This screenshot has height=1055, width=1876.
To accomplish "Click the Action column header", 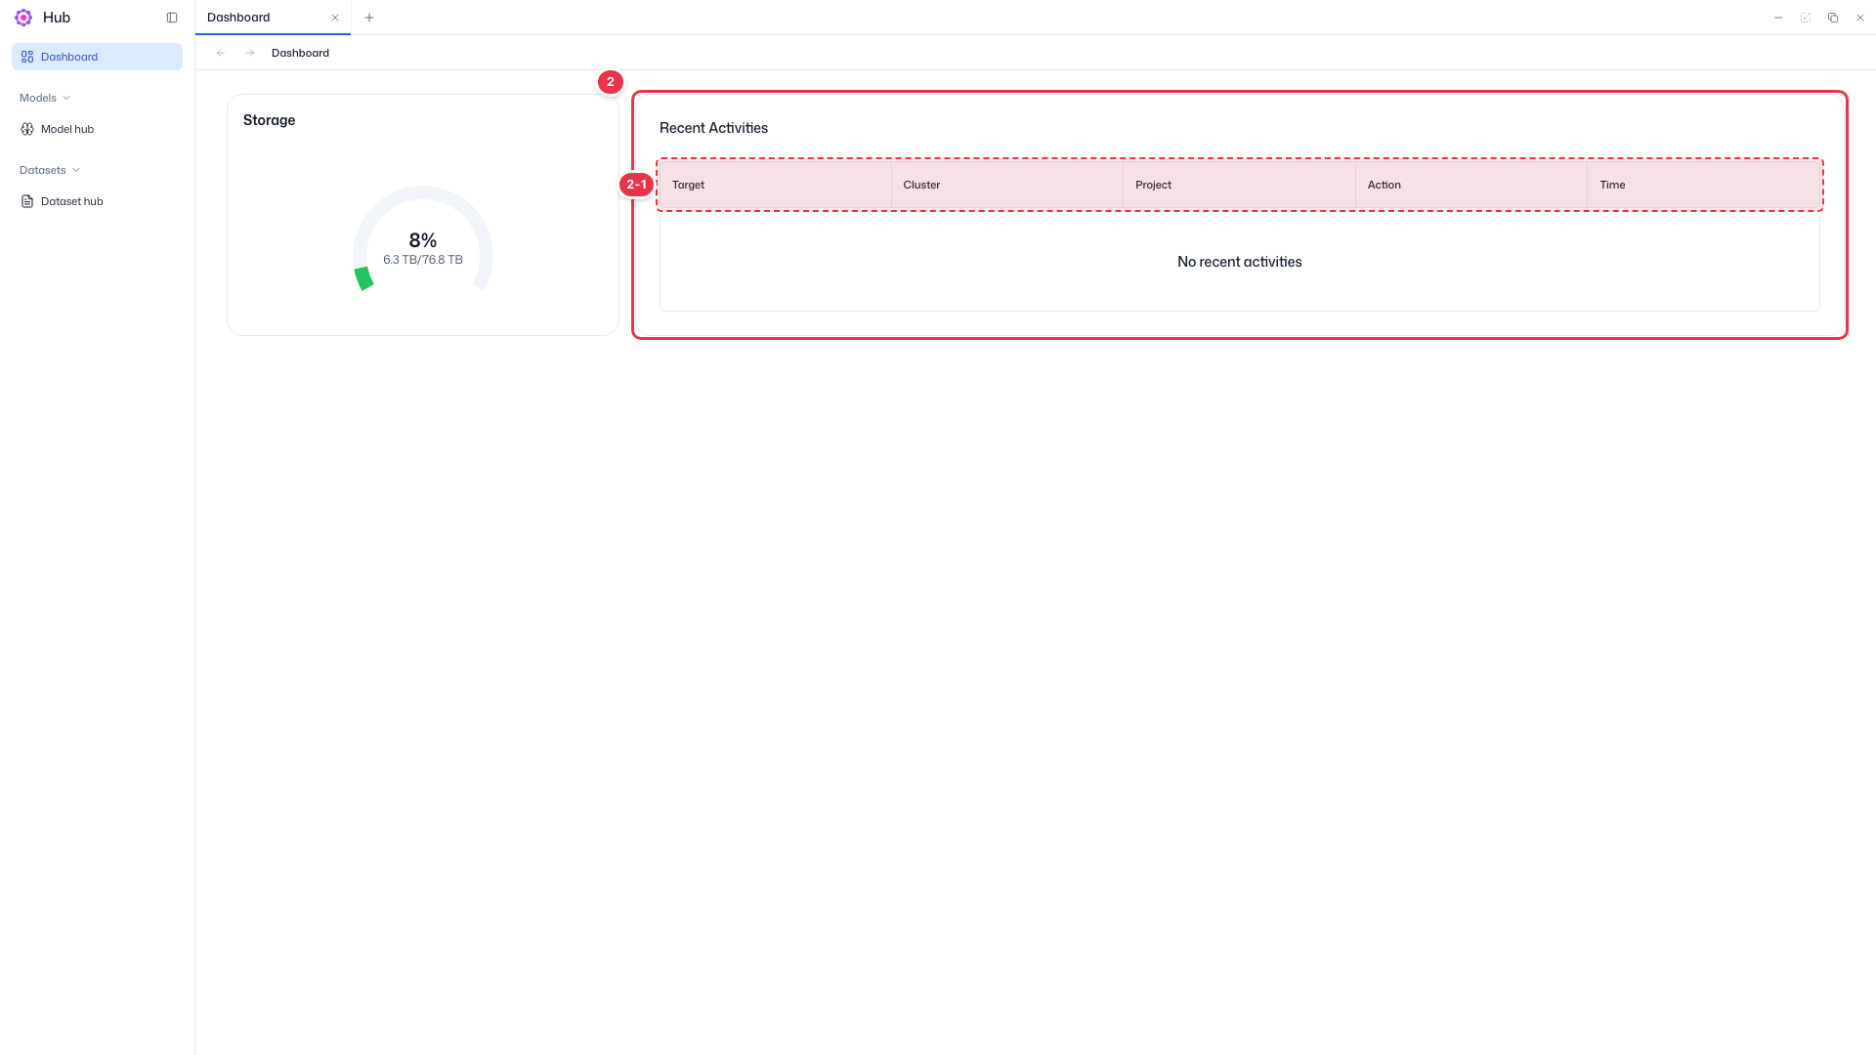I will tap(1471, 185).
